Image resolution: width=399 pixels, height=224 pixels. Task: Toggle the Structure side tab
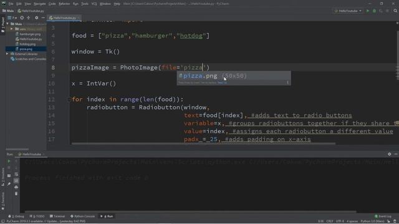tap(2, 177)
